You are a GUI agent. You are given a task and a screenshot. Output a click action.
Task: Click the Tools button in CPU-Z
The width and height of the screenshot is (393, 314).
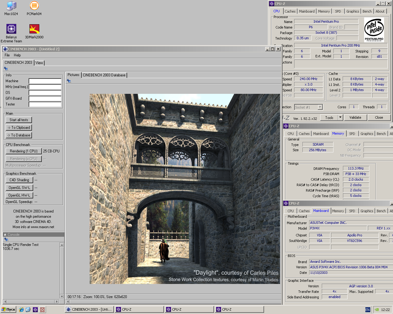pyautogui.click(x=329, y=117)
